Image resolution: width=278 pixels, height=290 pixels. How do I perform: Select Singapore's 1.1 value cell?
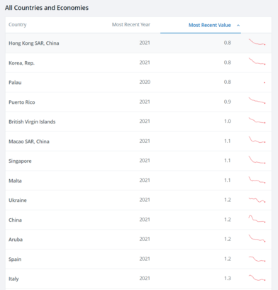click(x=227, y=161)
